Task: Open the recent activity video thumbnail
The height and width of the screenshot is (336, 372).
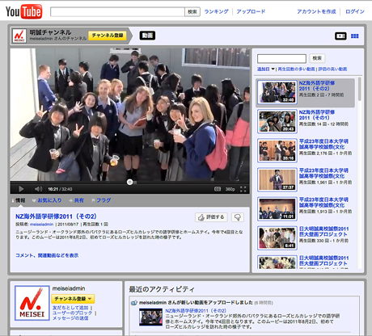Action: click(x=150, y=317)
